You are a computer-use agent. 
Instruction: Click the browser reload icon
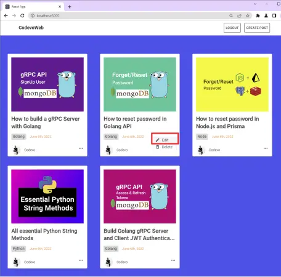coord(22,15)
